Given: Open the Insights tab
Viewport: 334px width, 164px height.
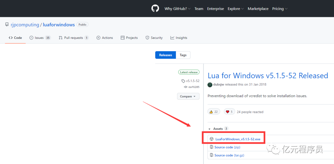Looking at the screenshot, I should click(x=179, y=38).
